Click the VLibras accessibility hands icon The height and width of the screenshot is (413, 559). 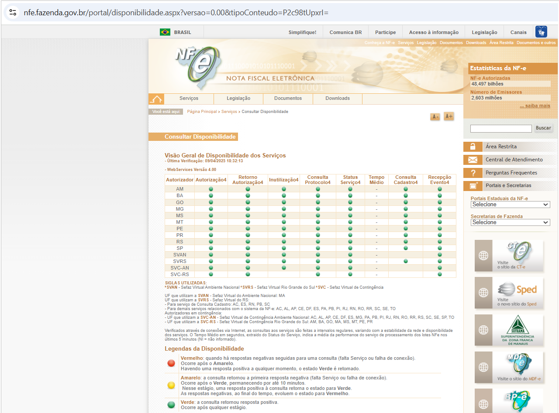(541, 32)
